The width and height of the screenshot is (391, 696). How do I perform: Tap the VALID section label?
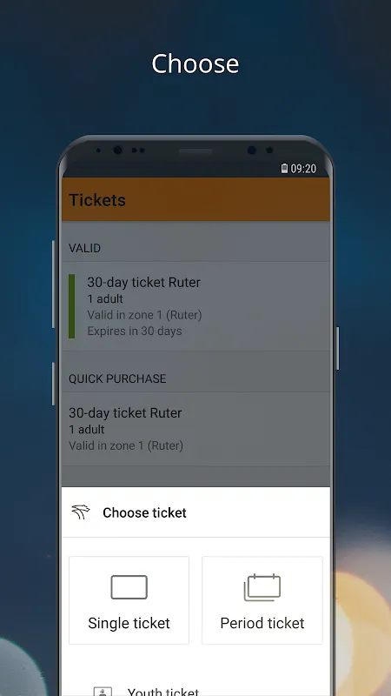point(84,248)
